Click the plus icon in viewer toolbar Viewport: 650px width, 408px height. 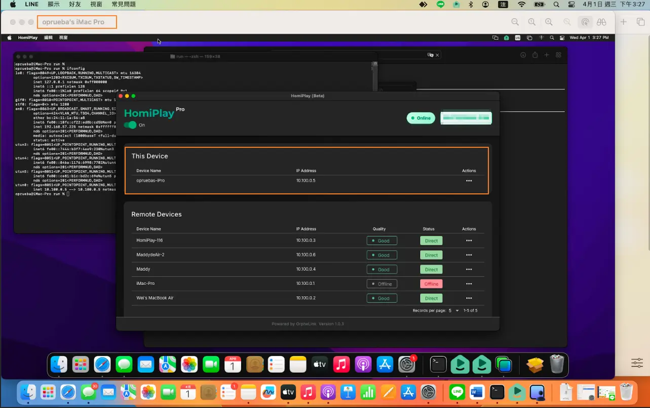tap(624, 22)
